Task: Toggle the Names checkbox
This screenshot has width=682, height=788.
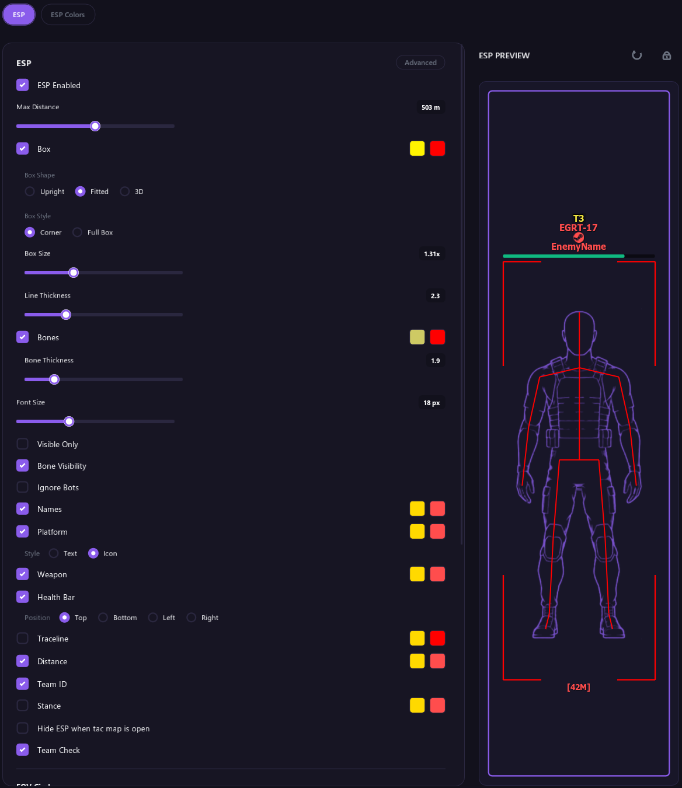Action: click(23, 508)
